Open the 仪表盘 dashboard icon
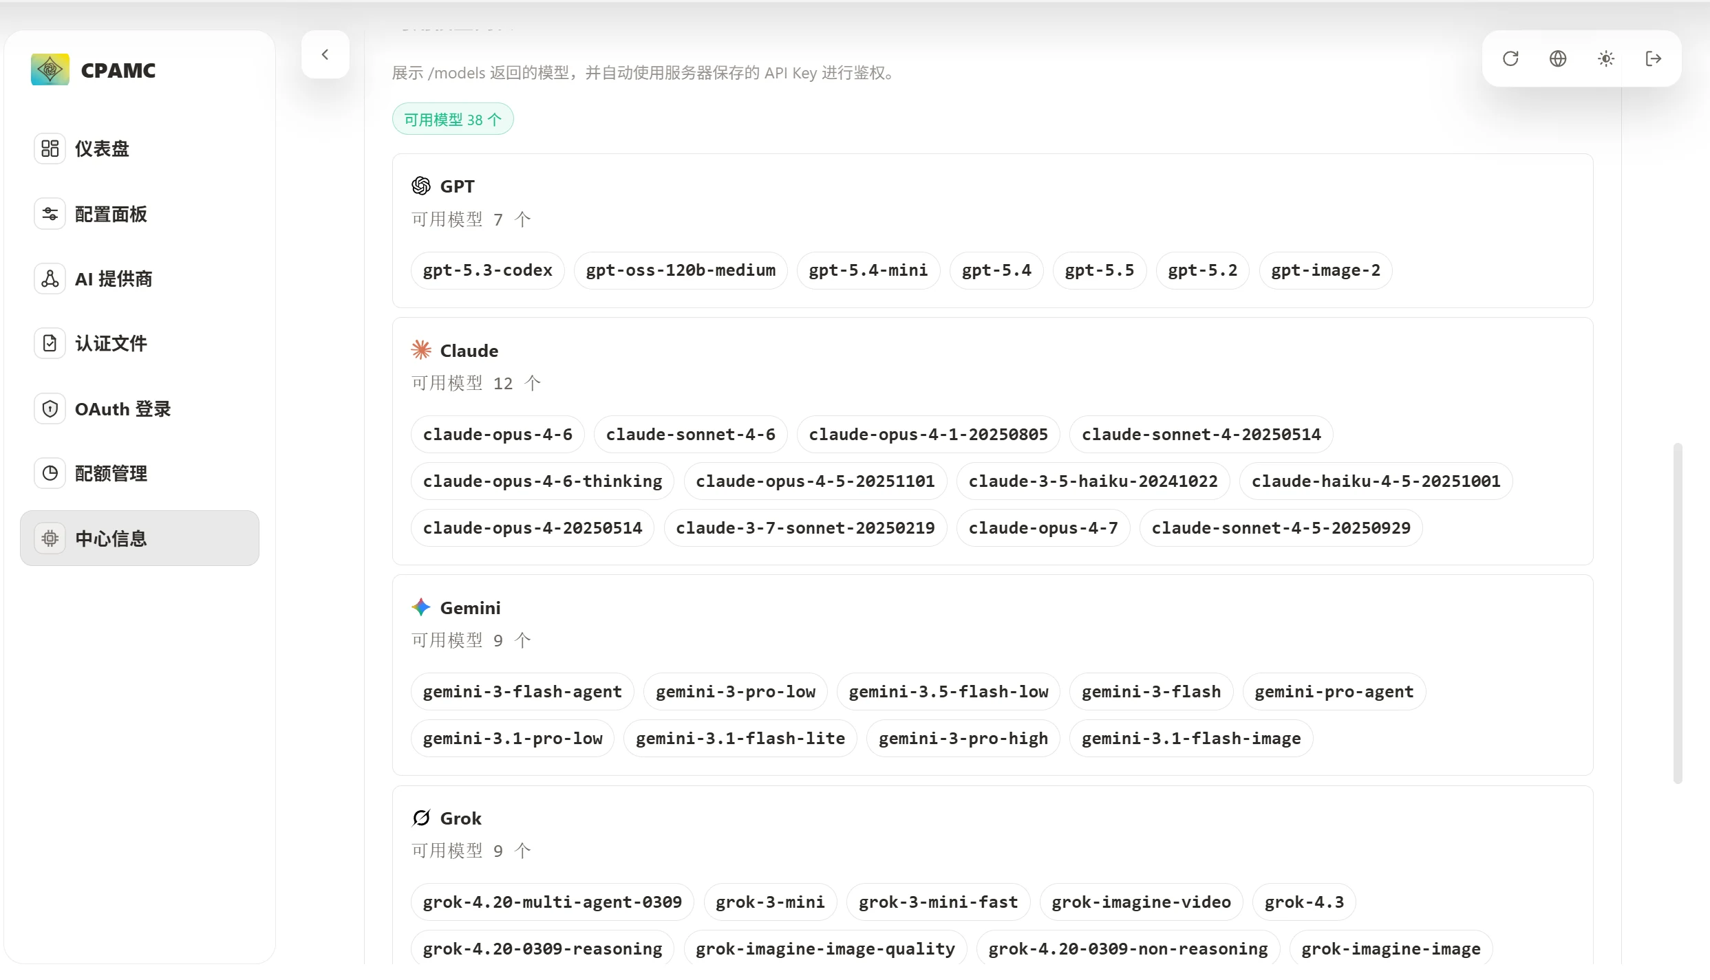 click(x=50, y=149)
